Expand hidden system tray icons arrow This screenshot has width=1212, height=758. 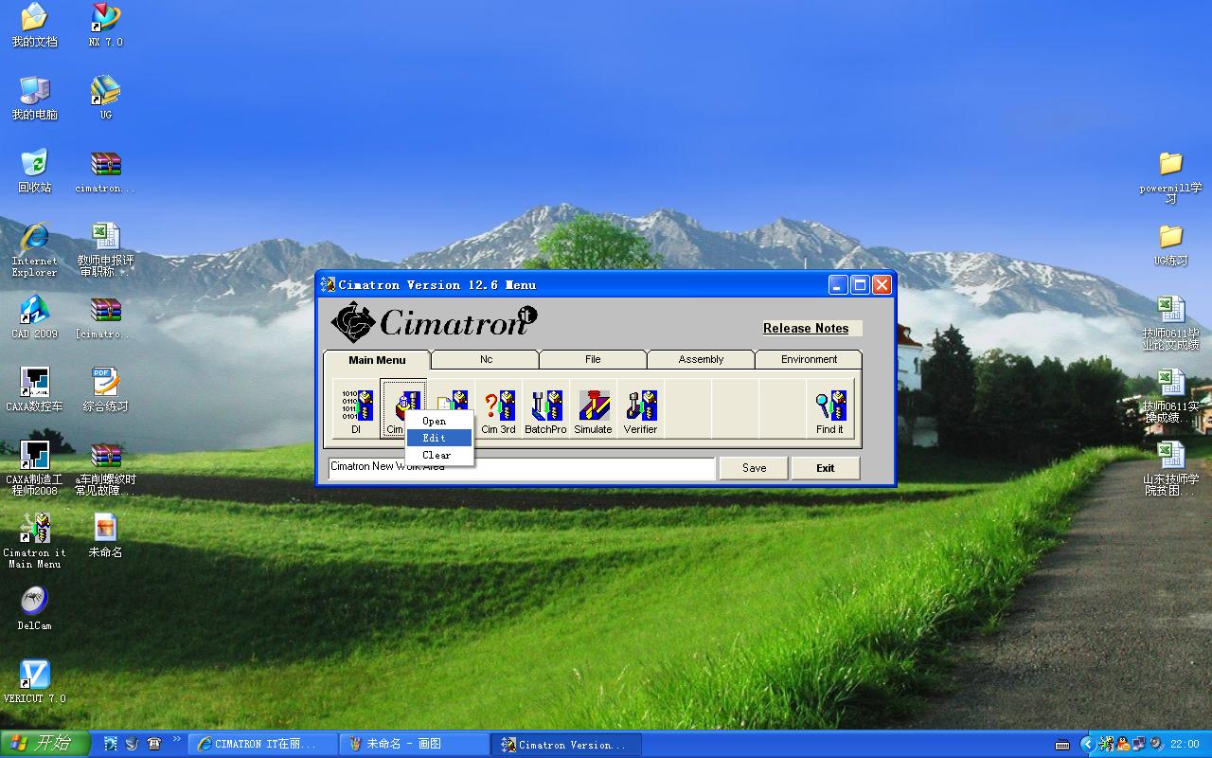coord(1088,744)
